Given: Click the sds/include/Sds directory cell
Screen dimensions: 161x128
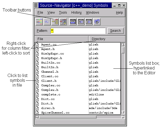Looking at the screenshot, I should tap(103, 108).
